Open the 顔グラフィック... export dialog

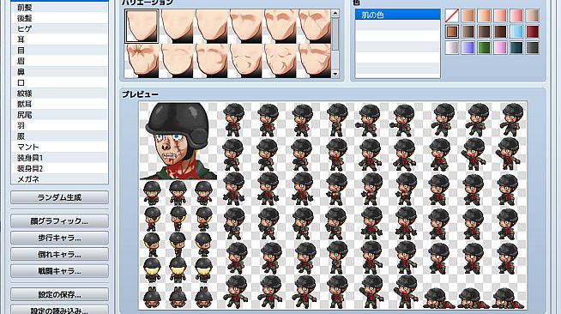(59, 221)
